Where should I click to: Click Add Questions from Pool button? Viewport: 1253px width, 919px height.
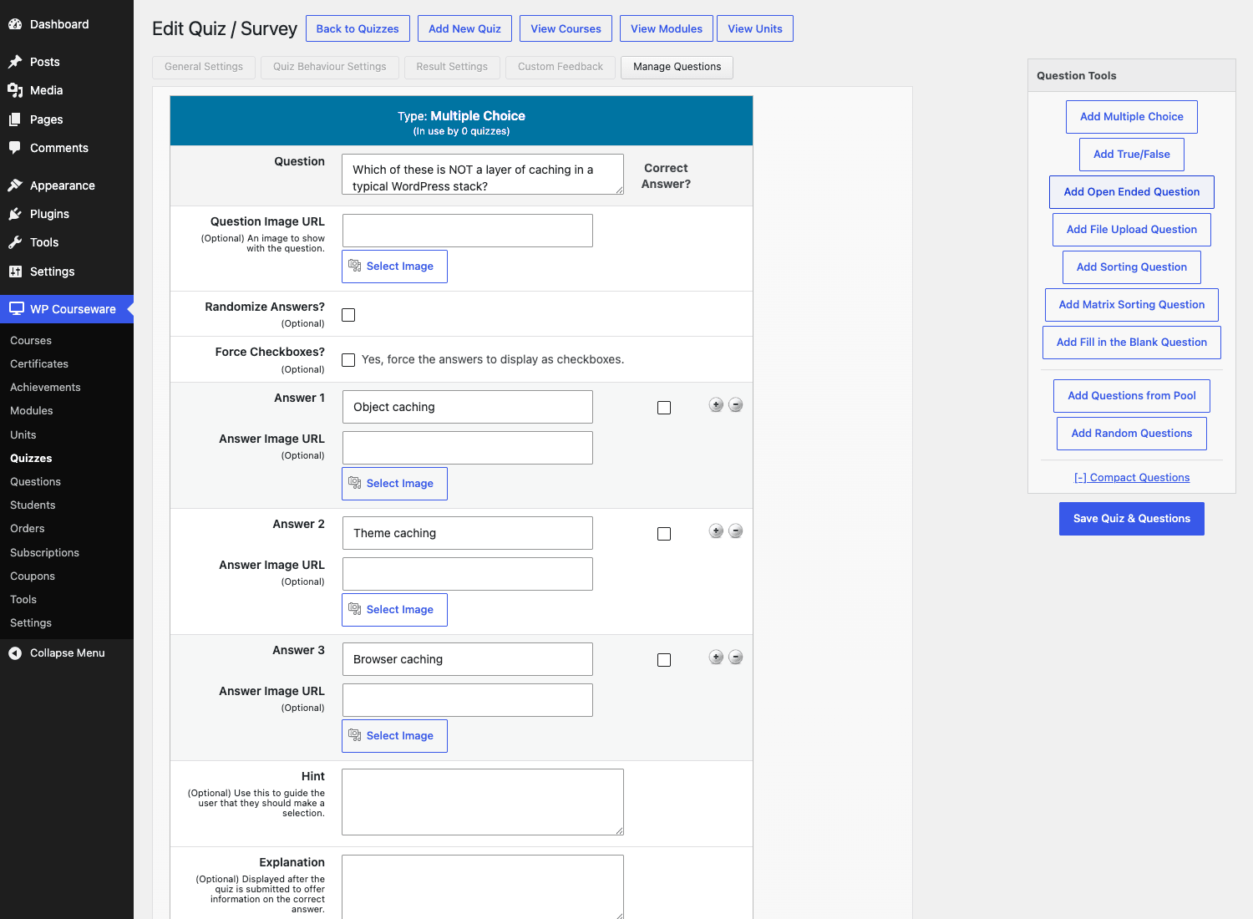(x=1132, y=396)
